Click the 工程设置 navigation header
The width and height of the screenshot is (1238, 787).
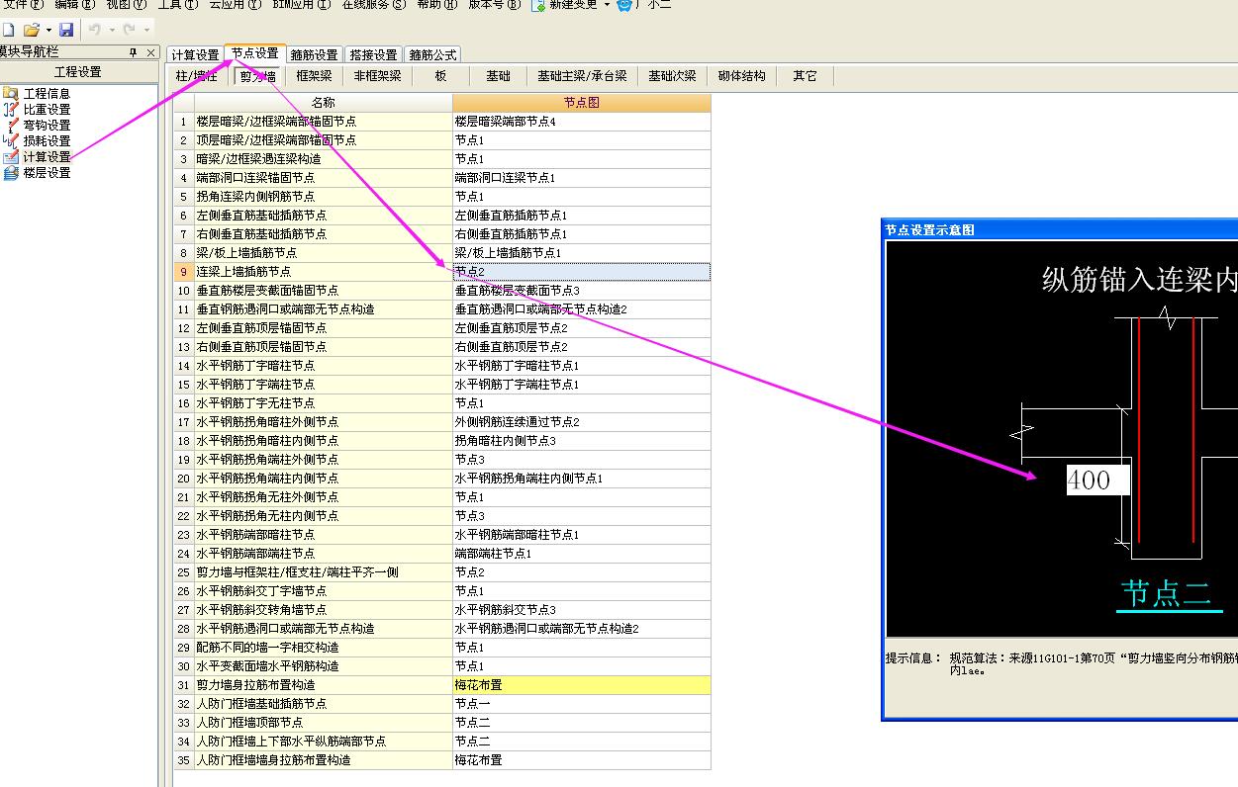[x=78, y=72]
